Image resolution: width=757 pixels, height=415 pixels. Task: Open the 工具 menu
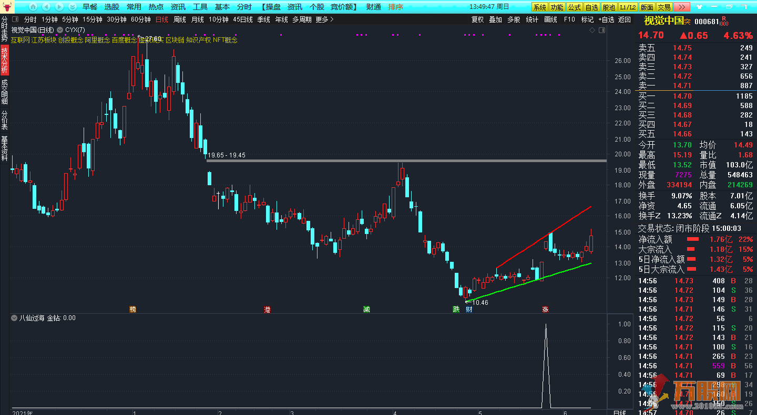click(x=200, y=7)
